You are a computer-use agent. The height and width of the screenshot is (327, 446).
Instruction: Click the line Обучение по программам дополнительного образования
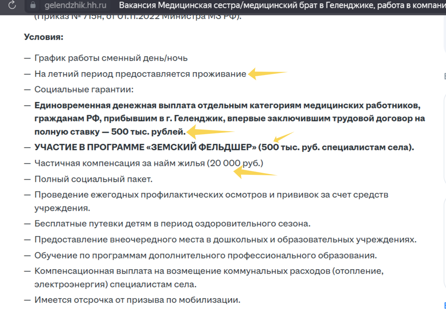coord(205,255)
